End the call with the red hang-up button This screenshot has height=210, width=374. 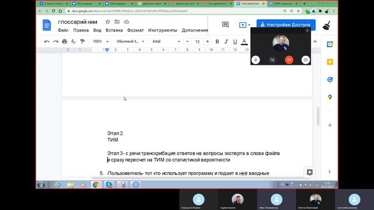coord(289,60)
